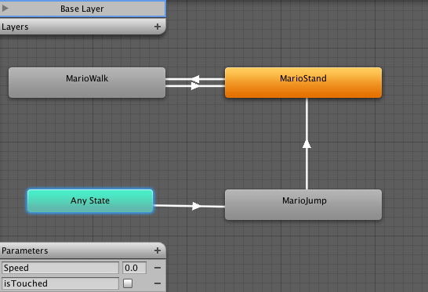
Task: Select the MarioStand to MarioWalk transition arrow
Action: point(195,79)
